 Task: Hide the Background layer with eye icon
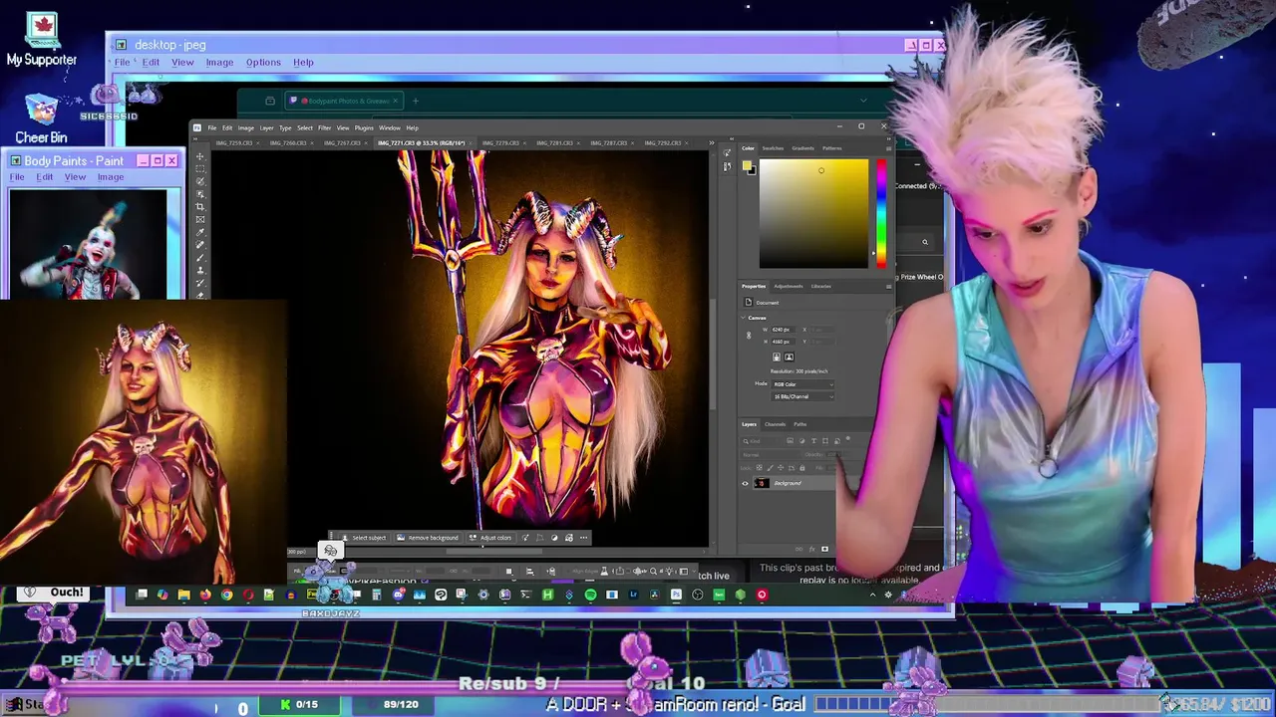click(745, 483)
